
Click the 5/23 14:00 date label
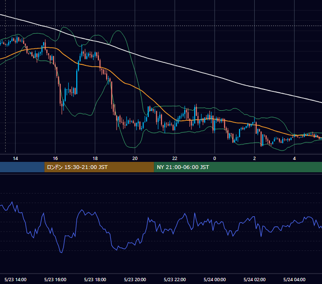tap(16, 279)
